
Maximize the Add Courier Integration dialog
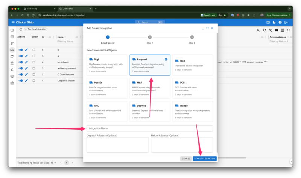tap(208, 28)
